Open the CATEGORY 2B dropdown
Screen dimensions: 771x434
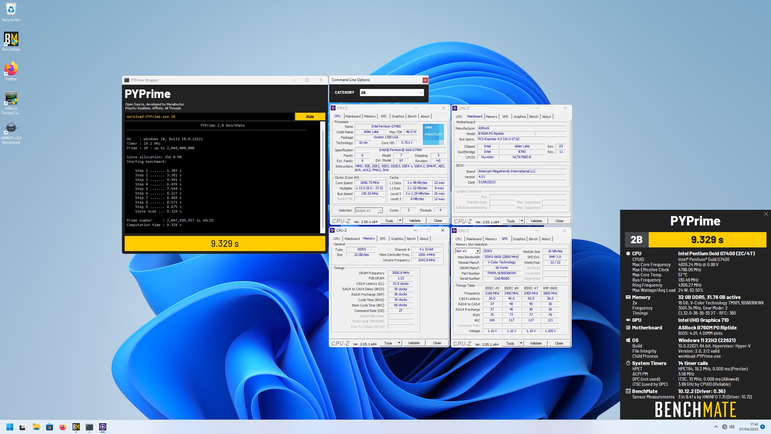tap(392, 93)
